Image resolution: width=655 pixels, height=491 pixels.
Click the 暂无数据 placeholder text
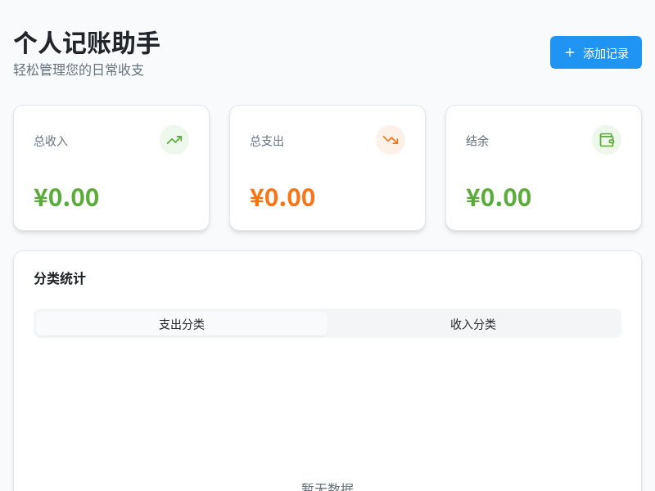[x=327, y=485]
